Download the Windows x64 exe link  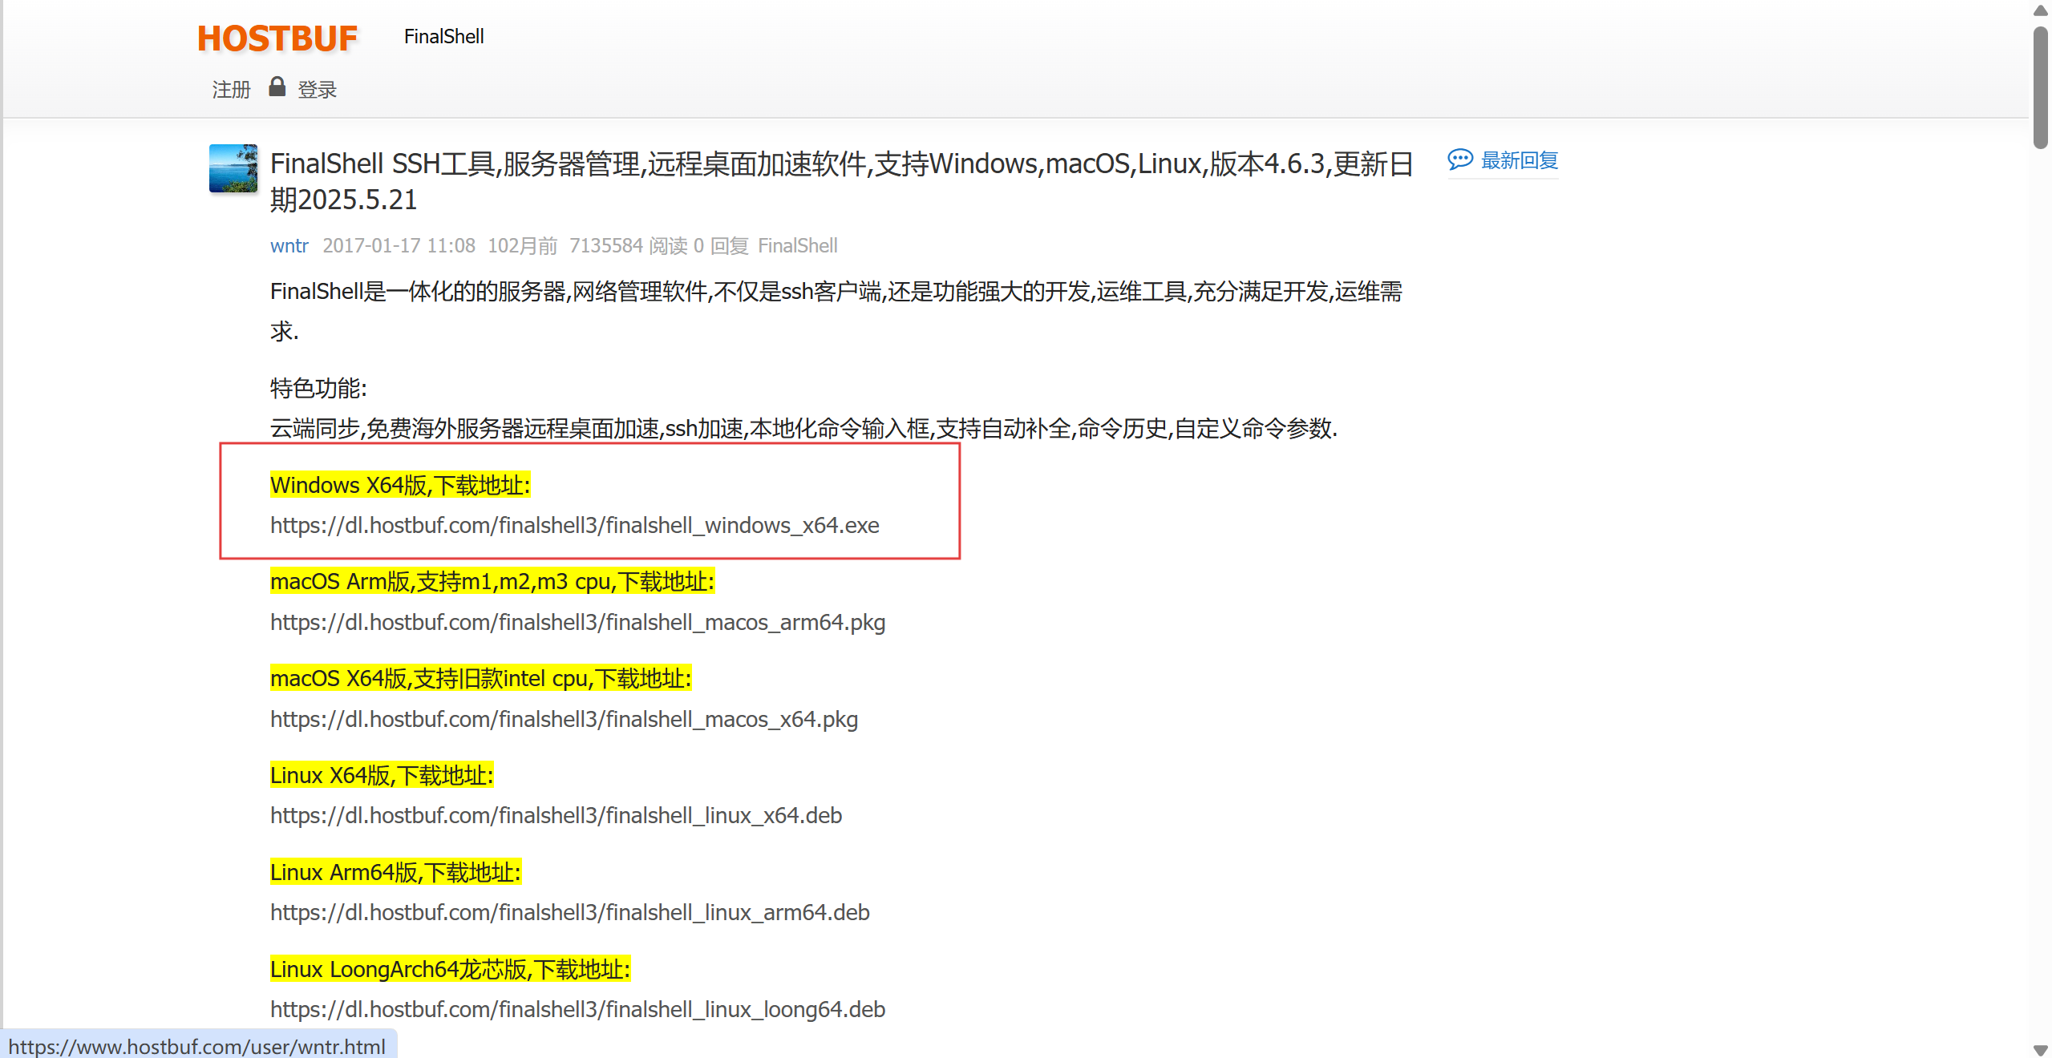click(574, 526)
